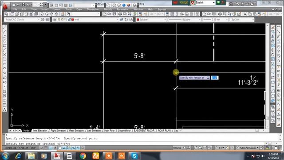The image size is (284, 160).
Task: Switch to the BASEMENT FLOOR layout tab
Action: tap(144, 131)
